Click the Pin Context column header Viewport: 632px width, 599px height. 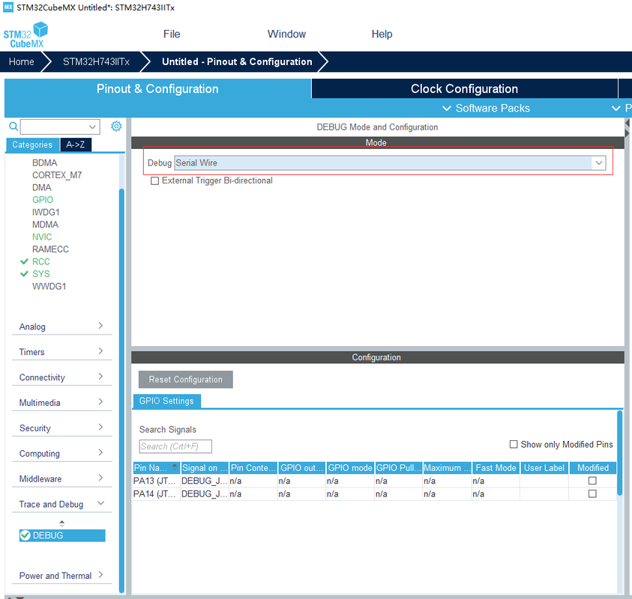point(253,468)
